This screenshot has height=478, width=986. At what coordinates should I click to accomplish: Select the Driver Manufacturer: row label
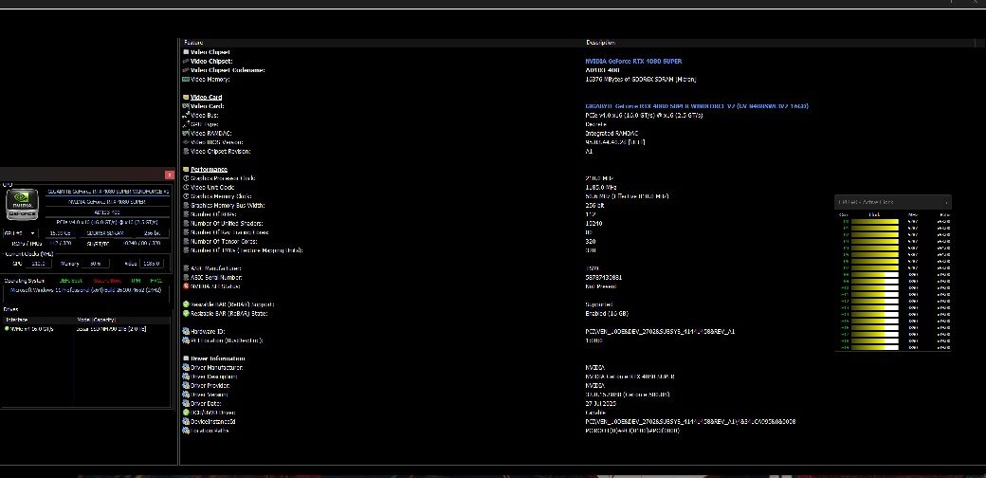pyautogui.click(x=217, y=367)
